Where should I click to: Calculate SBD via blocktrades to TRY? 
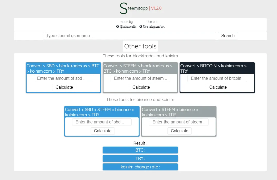coord(64,87)
